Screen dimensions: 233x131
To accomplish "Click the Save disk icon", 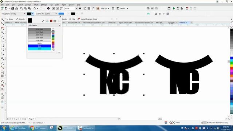I will 13,8.
